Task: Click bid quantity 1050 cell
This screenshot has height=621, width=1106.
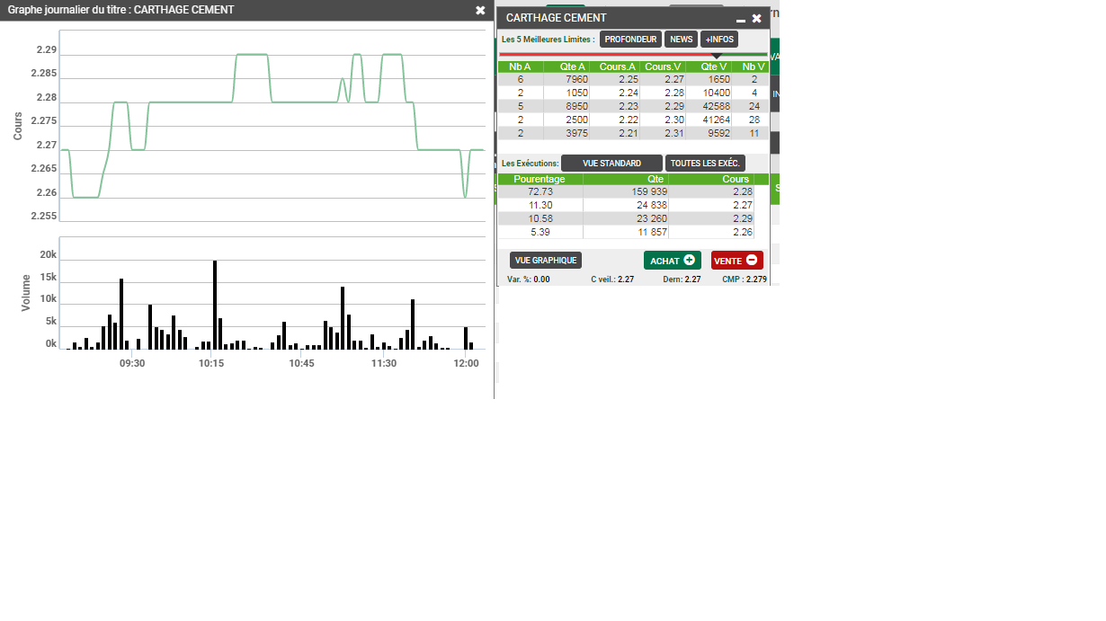Action: tap(566, 93)
